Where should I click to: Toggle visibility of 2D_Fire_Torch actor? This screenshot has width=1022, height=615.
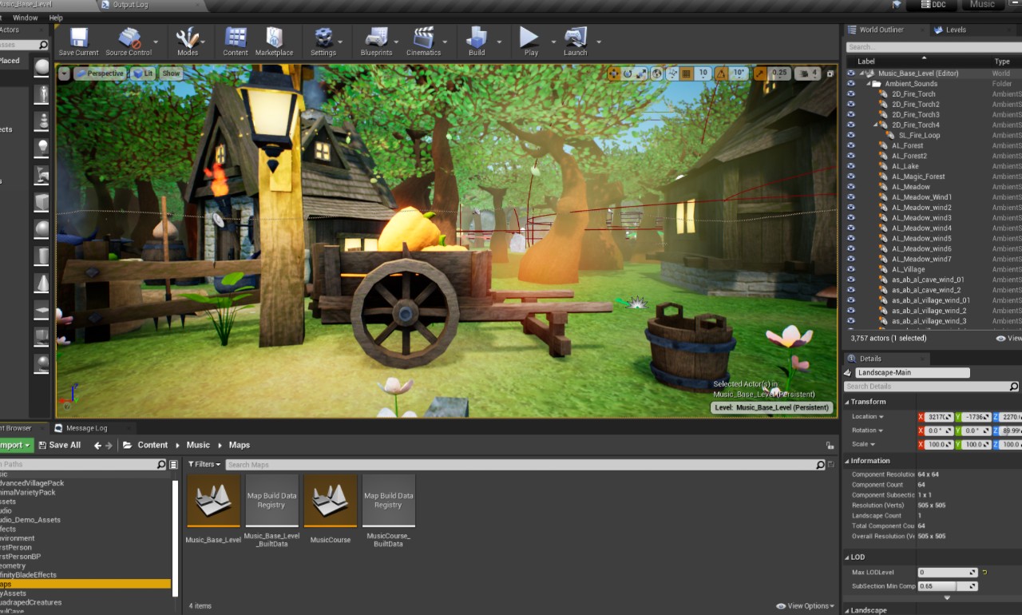[850, 93]
